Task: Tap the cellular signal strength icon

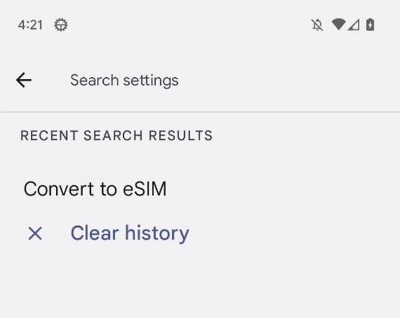Action: [354, 25]
